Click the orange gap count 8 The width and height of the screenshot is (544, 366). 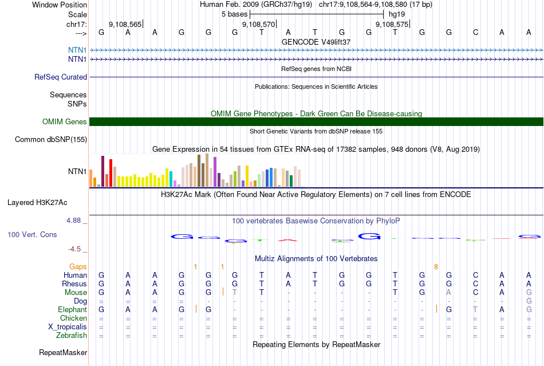436,266
